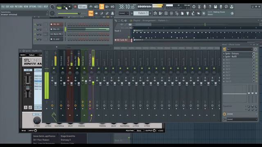The height and width of the screenshot is (147, 262).
Task: Click the red record button
Action: pos(75,7)
